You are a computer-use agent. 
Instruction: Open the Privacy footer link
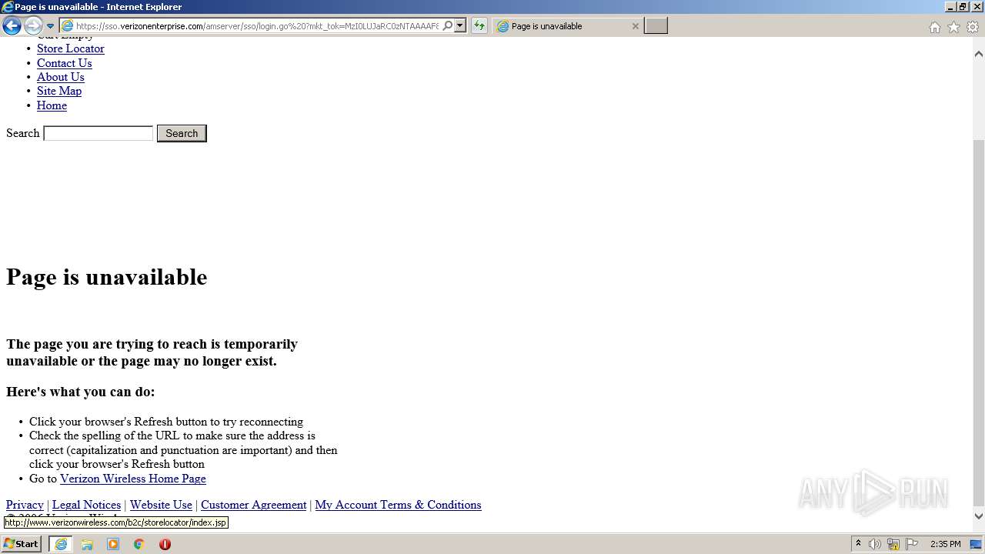[25, 505]
